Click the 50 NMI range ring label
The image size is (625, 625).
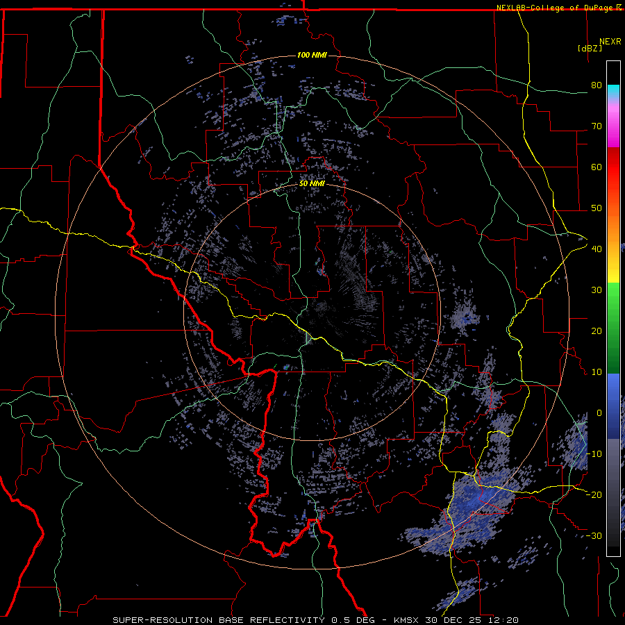click(x=312, y=184)
